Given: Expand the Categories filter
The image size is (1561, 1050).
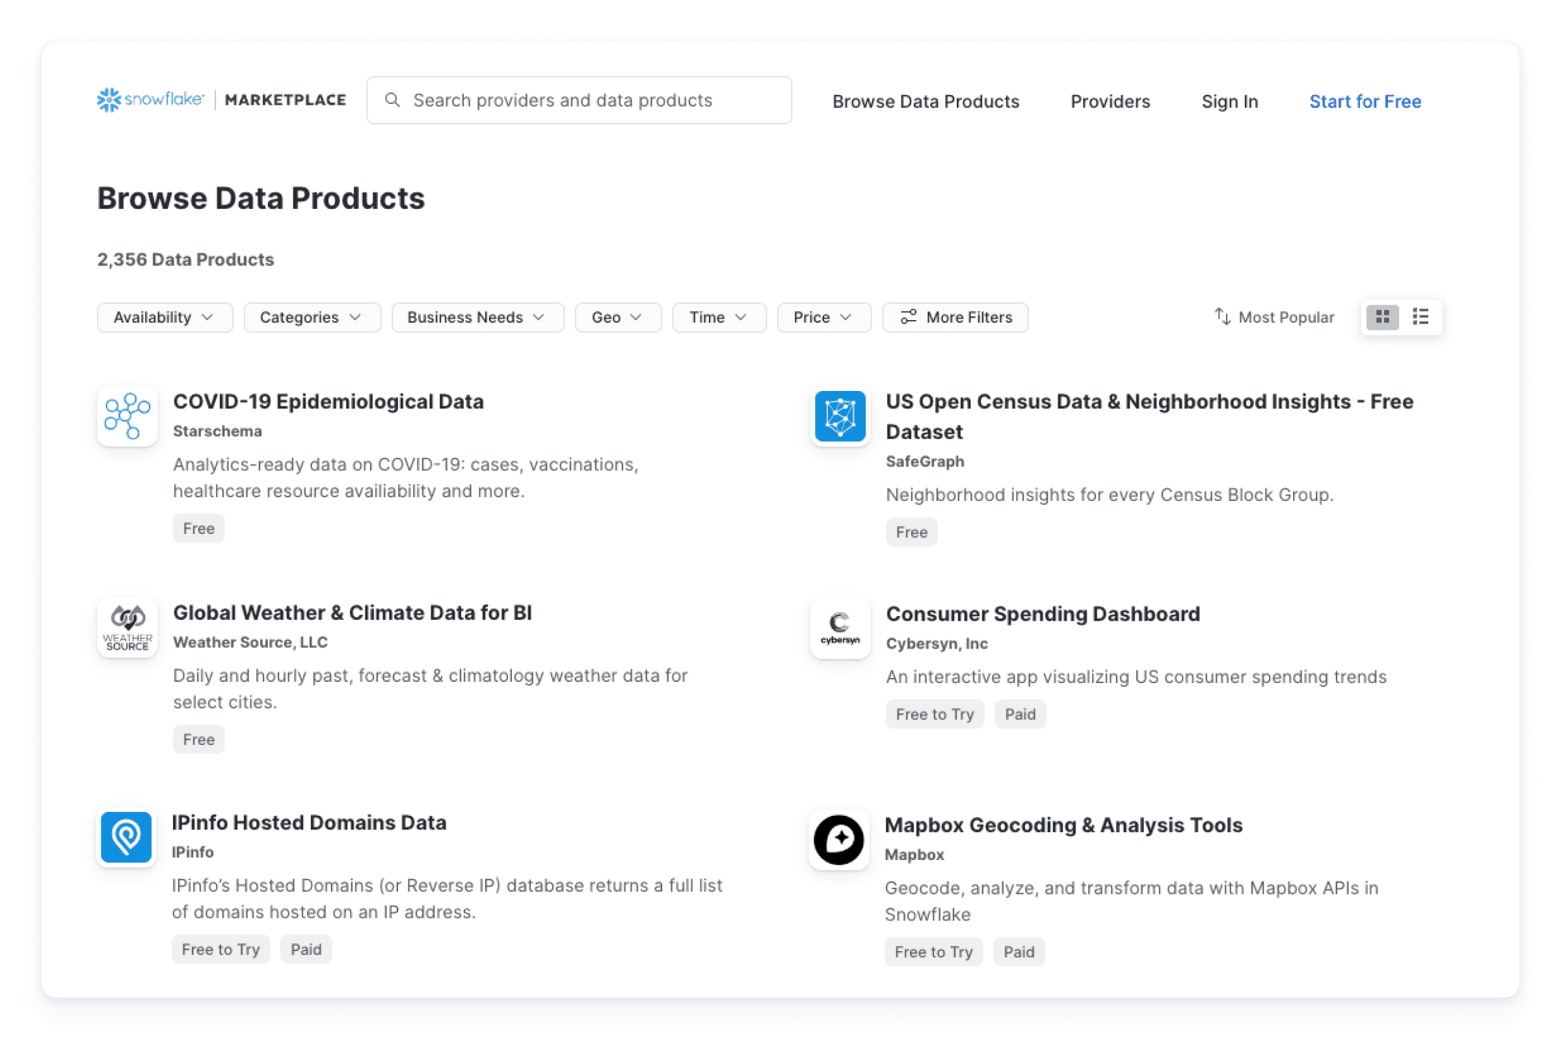Looking at the screenshot, I should [x=312, y=317].
